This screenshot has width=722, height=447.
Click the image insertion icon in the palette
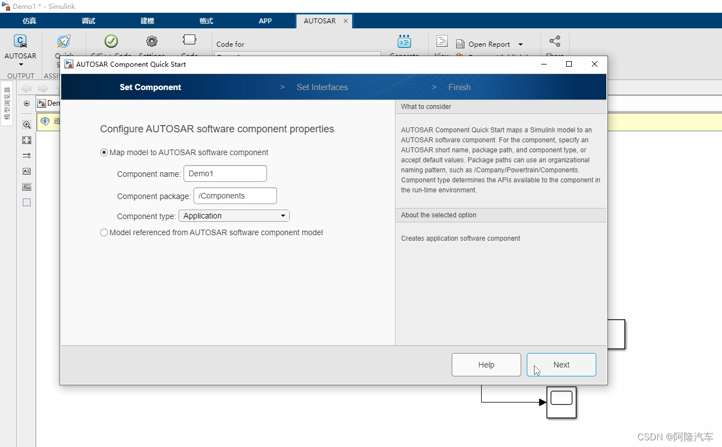pyautogui.click(x=26, y=187)
